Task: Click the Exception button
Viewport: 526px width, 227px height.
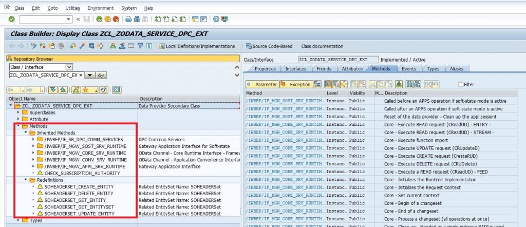Action: 296,84
